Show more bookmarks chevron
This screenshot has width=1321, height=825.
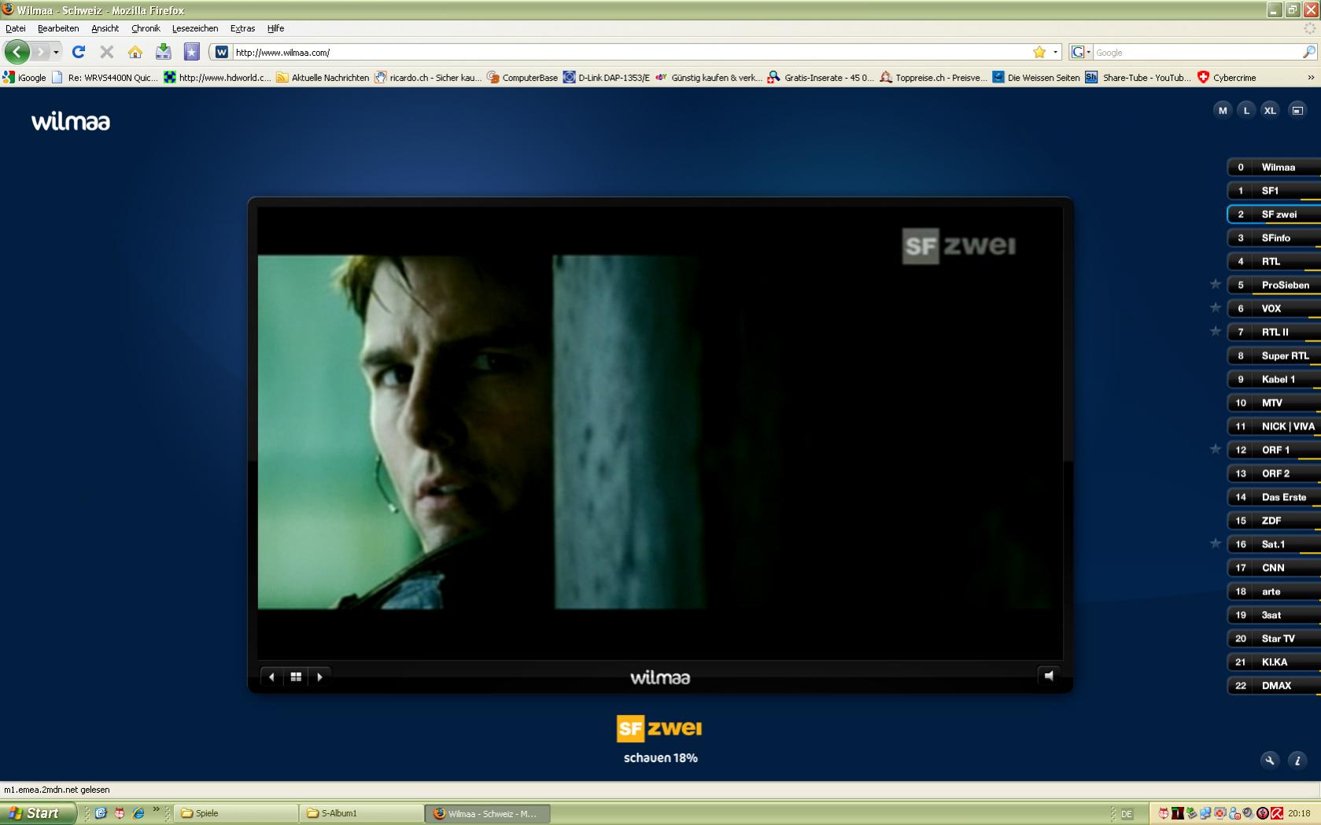point(1311,78)
